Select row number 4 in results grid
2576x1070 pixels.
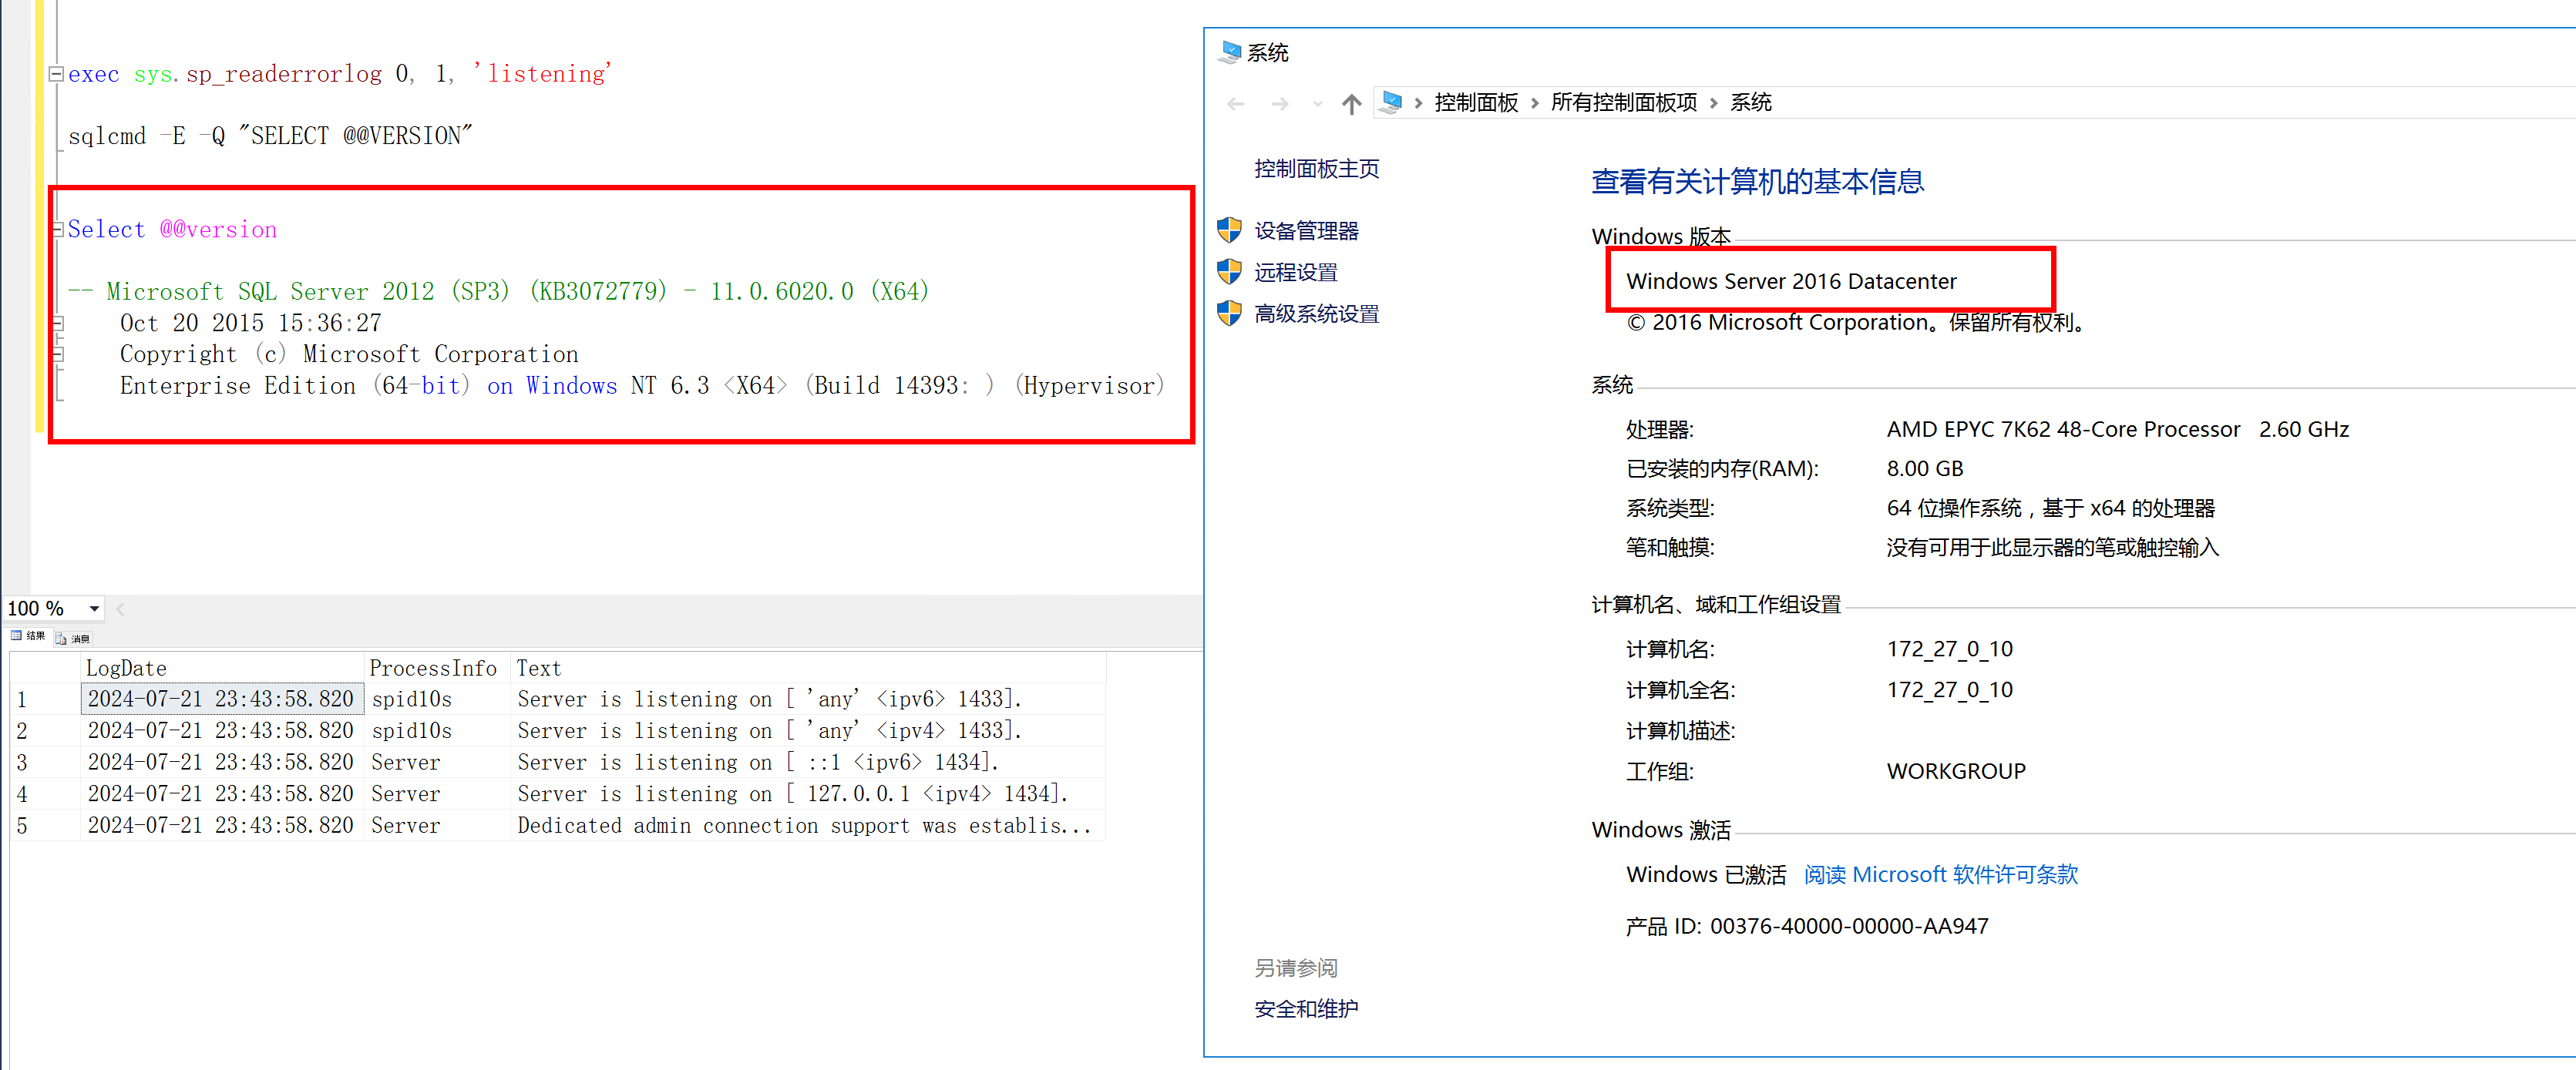click(x=45, y=793)
